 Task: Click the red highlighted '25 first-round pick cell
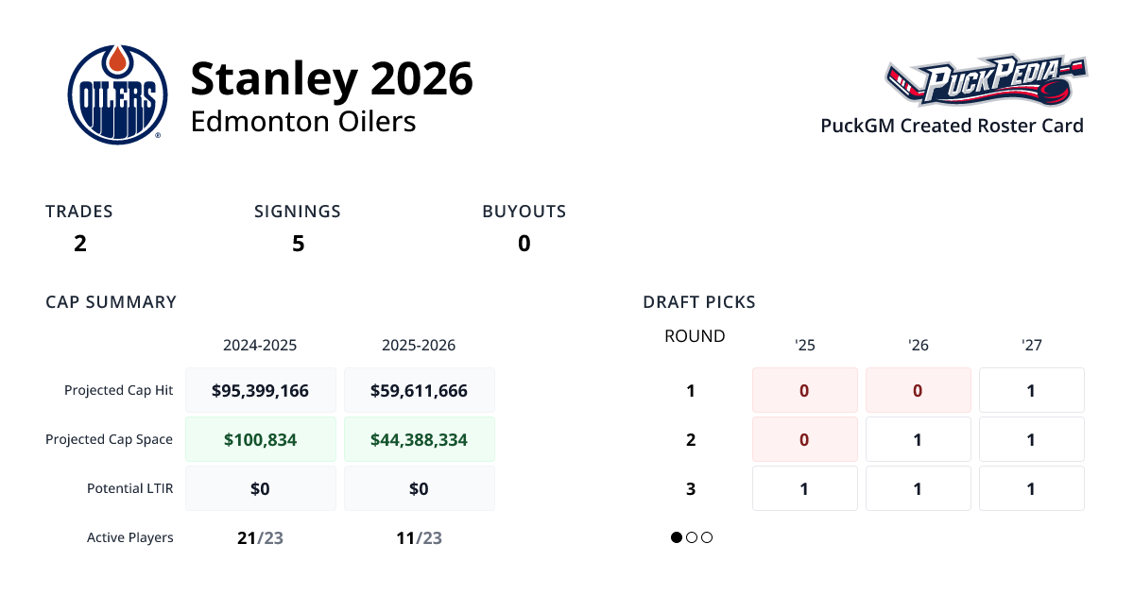804,390
